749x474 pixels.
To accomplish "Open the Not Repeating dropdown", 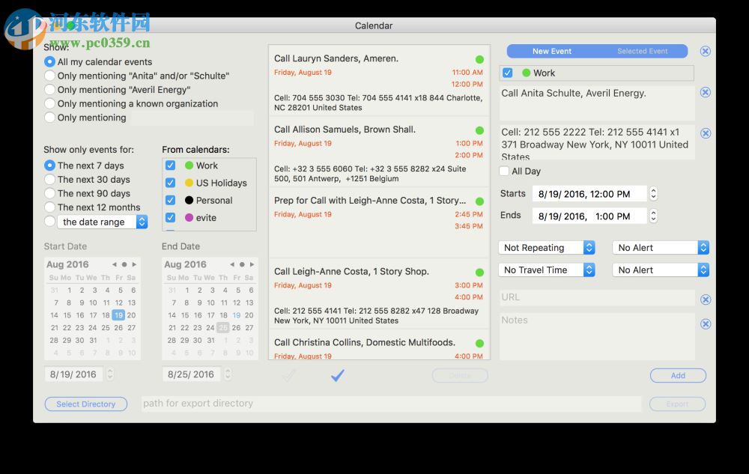I will 546,247.
